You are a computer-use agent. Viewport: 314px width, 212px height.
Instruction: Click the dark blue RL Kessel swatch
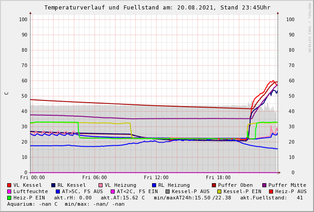53,185
